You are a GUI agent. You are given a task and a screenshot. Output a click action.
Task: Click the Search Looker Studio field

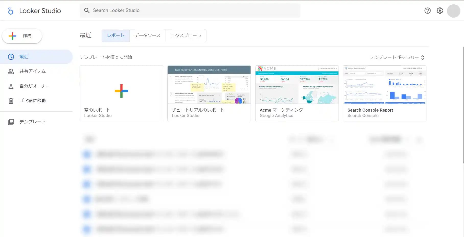click(x=190, y=10)
